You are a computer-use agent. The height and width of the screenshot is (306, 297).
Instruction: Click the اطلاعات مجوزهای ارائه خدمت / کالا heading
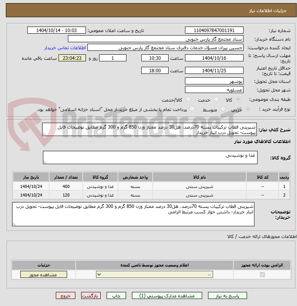pos(262,236)
